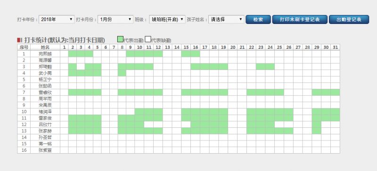Click the day 15 column header
The width and height of the screenshot is (377, 171).
point(186,47)
